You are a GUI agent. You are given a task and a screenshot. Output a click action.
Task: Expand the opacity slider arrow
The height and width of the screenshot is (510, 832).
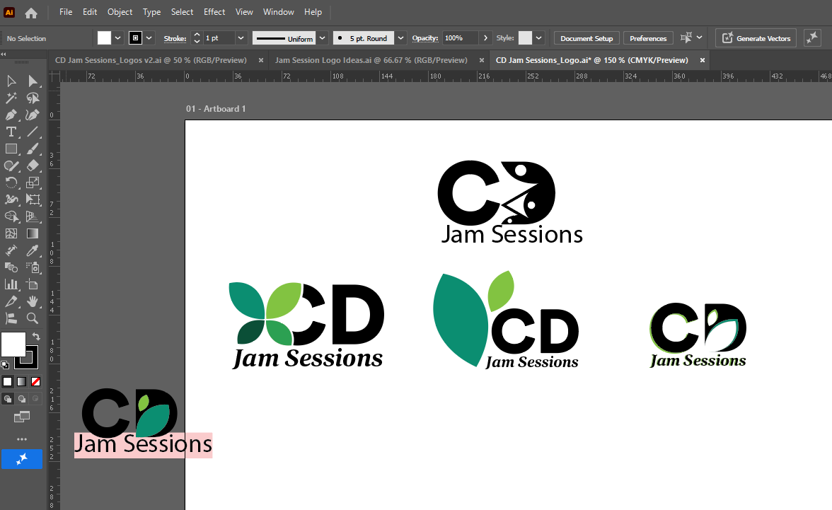[485, 38]
